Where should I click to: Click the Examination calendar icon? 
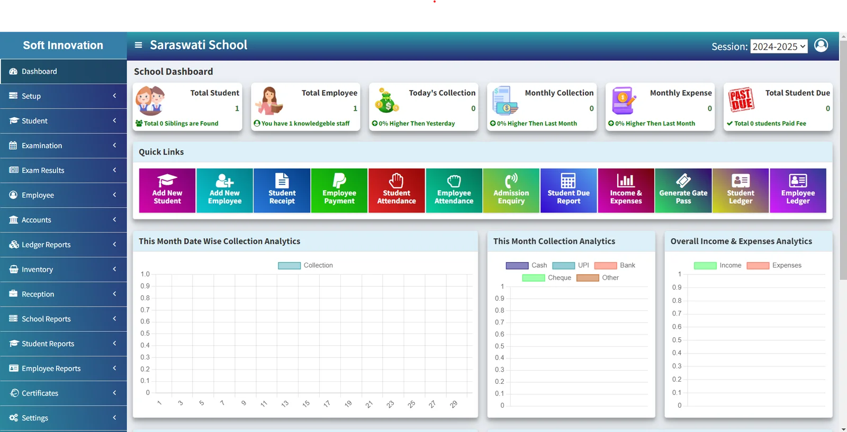(x=13, y=146)
